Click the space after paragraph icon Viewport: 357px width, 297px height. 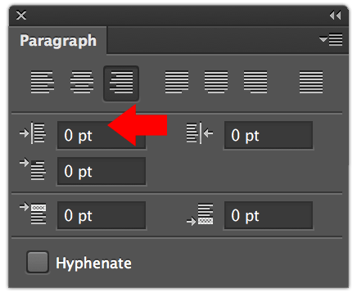(x=200, y=214)
